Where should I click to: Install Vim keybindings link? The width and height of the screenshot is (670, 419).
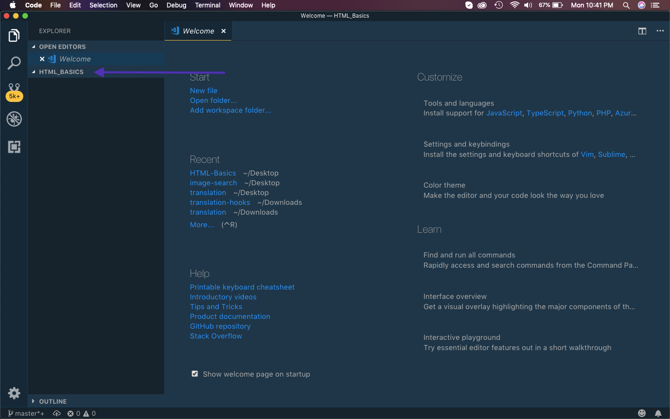click(587, 155)
